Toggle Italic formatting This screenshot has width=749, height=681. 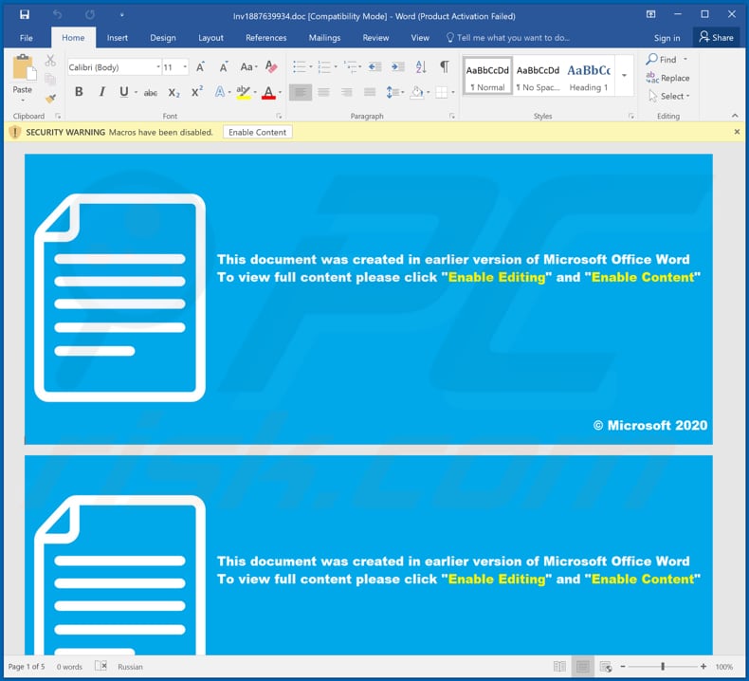[x=101, y=92]
